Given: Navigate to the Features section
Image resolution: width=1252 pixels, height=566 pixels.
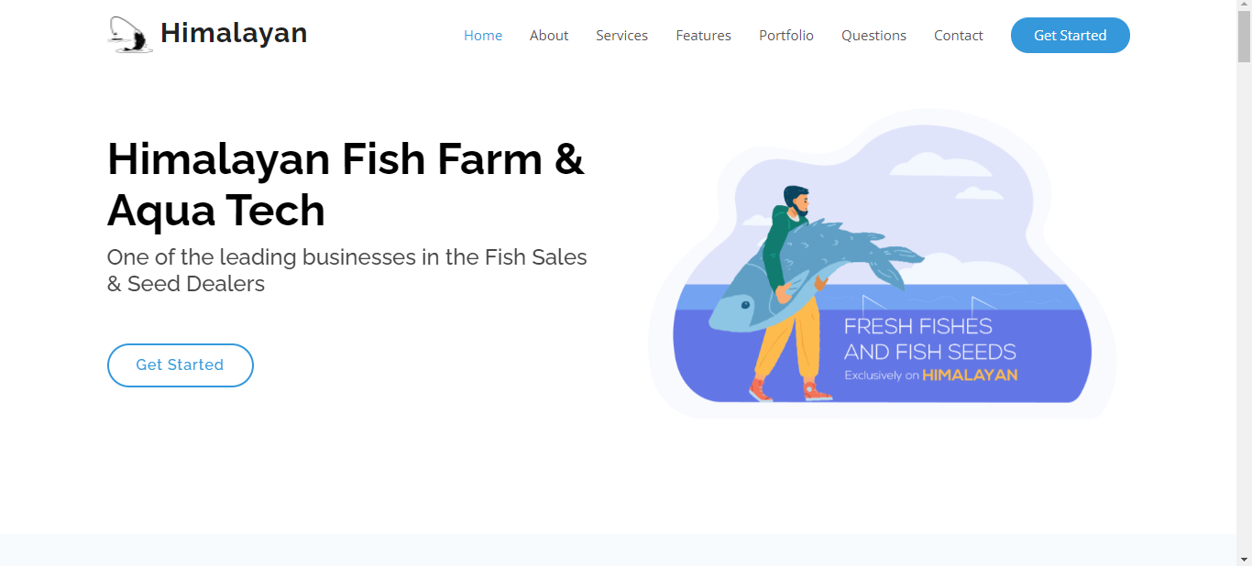Looking at the screenshot, I should pyautogui.click(x=703, y=36).
